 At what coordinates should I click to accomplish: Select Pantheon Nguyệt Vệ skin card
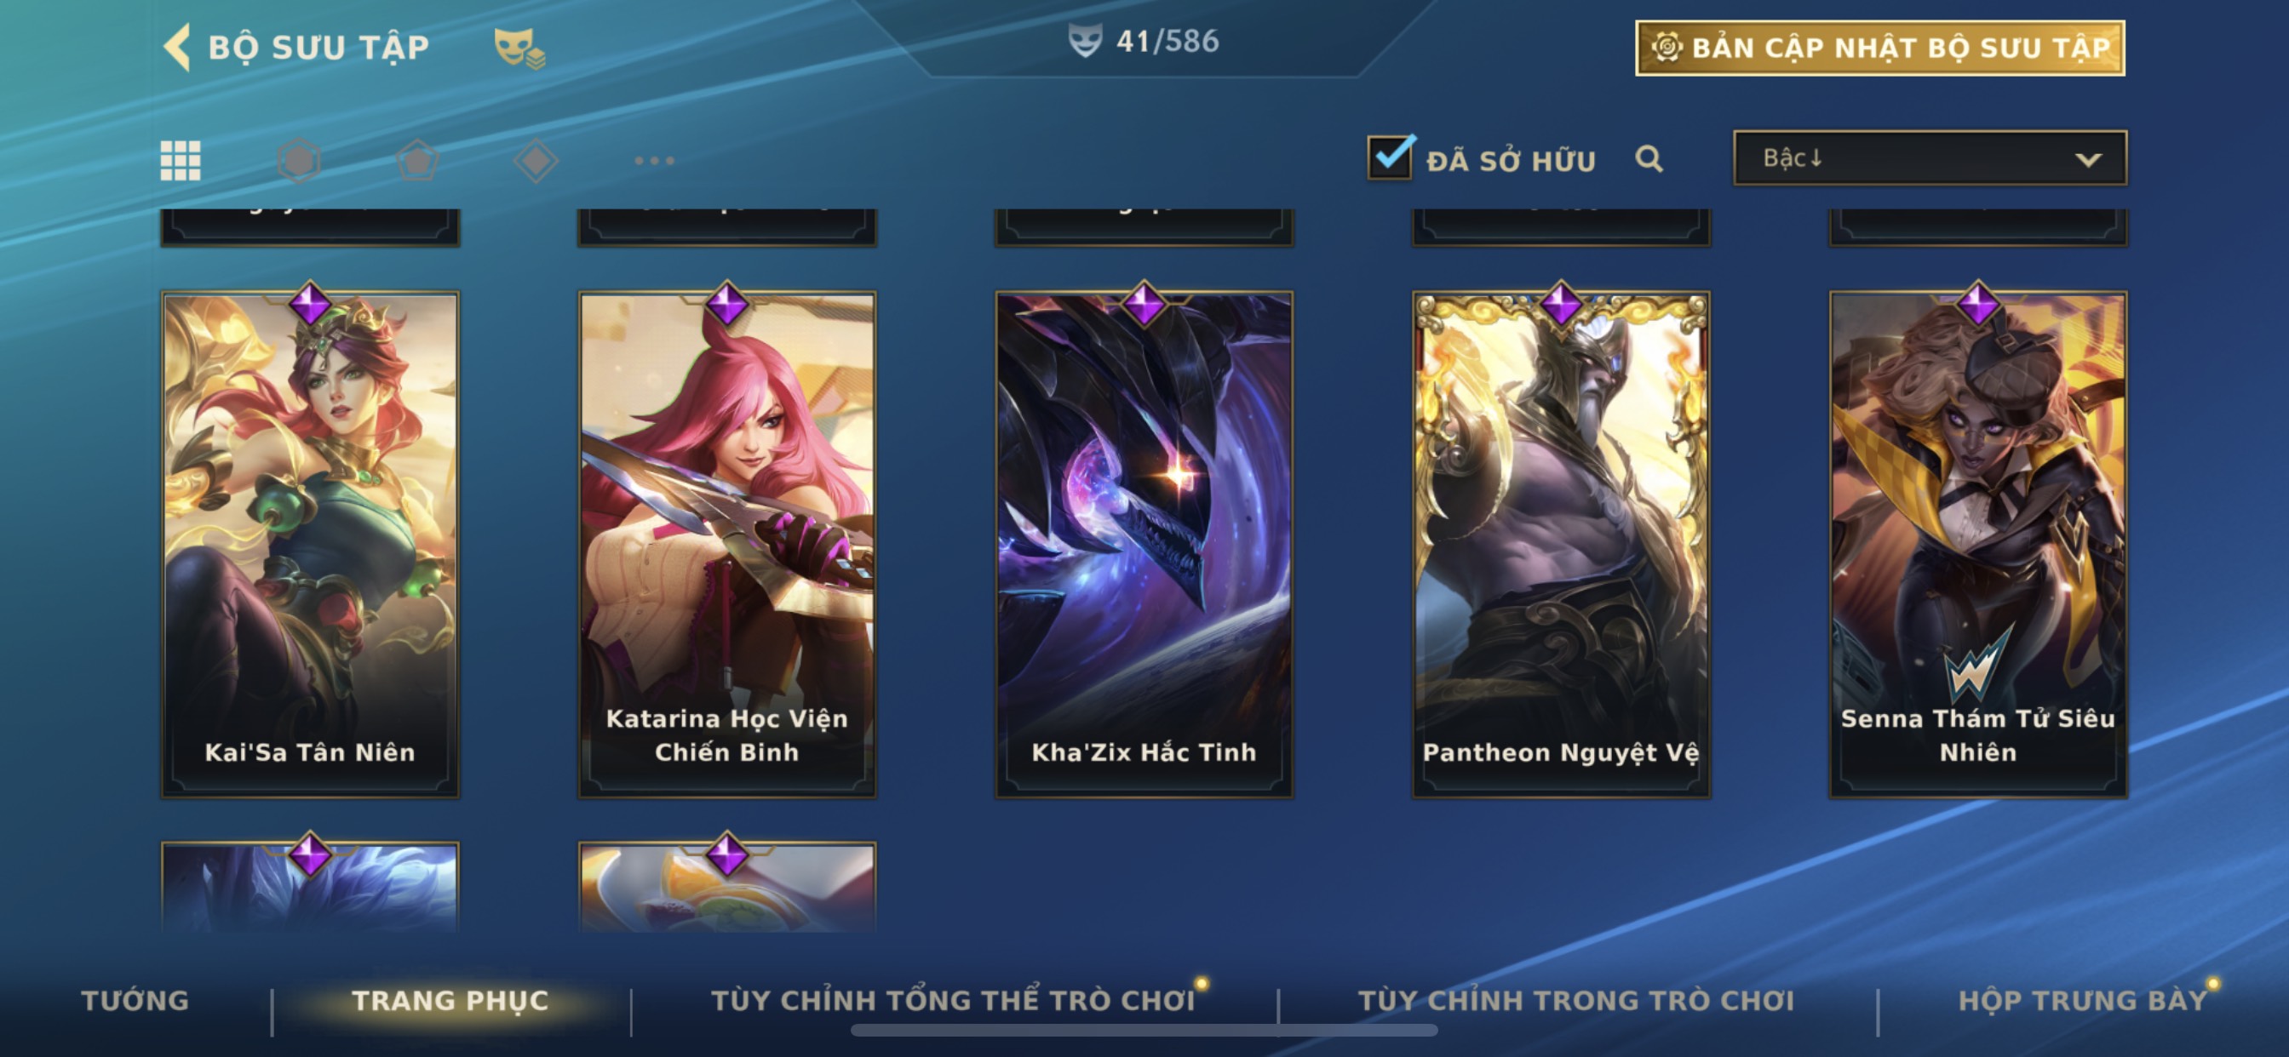1561,544
